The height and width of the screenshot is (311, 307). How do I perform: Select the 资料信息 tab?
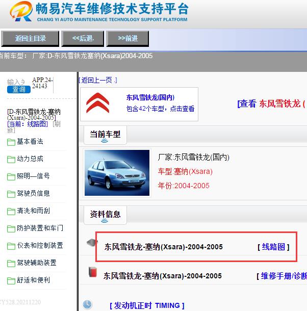tap(105, 215)
